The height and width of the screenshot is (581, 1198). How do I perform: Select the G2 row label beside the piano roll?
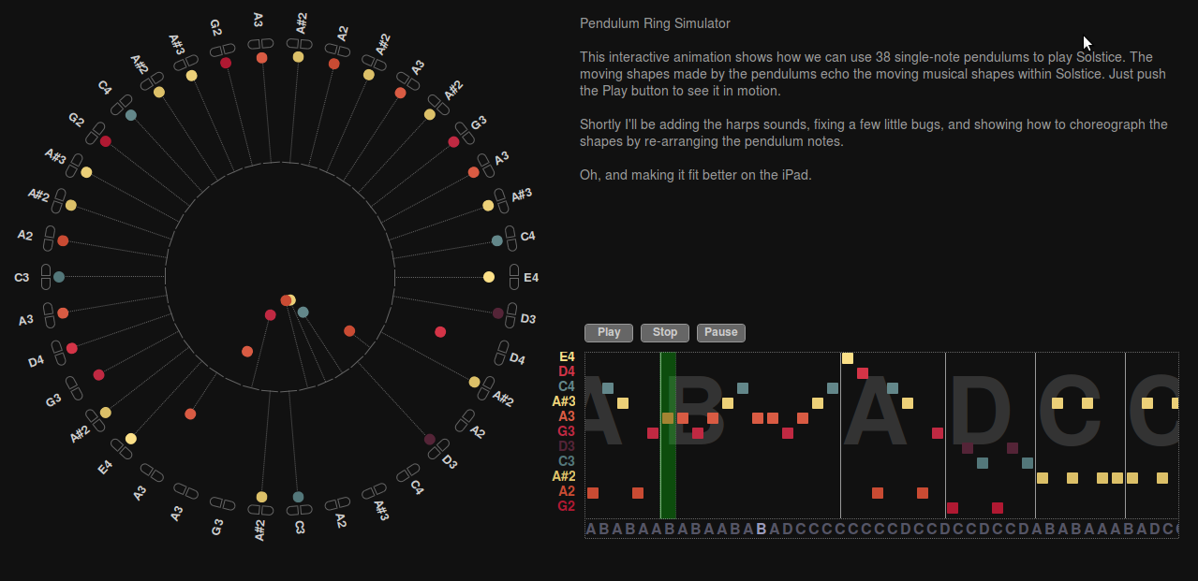click(567, 506)
